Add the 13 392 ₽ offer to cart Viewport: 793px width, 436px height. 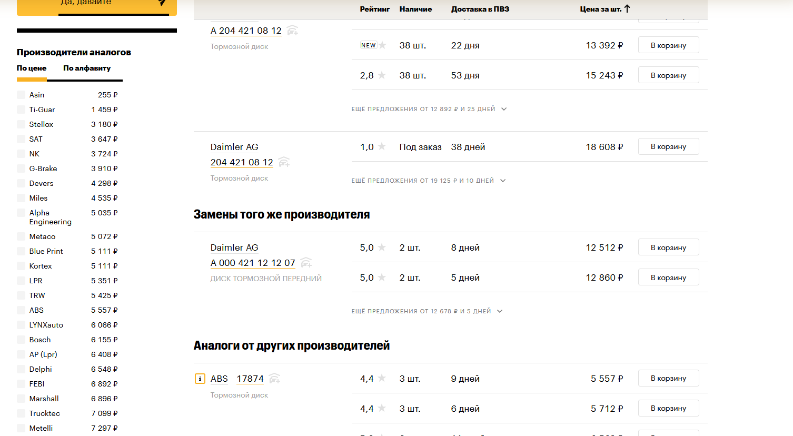click(669, 45)
